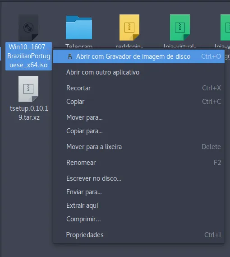Viewport: 230px width, 257px height.
Task: Open with Gravador de imagem de disco
Action: 139,56
